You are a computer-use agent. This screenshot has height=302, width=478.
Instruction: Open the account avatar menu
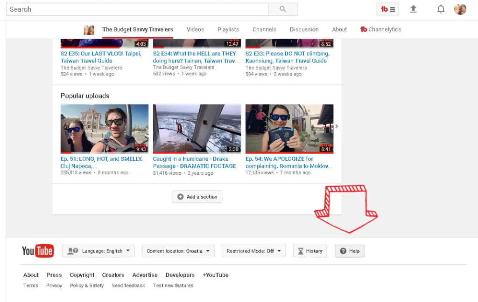pos(460,9)
